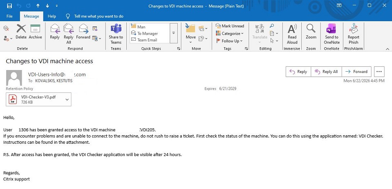
Task: Click the 'Retention Policy' label
Action: pos(20,89)
